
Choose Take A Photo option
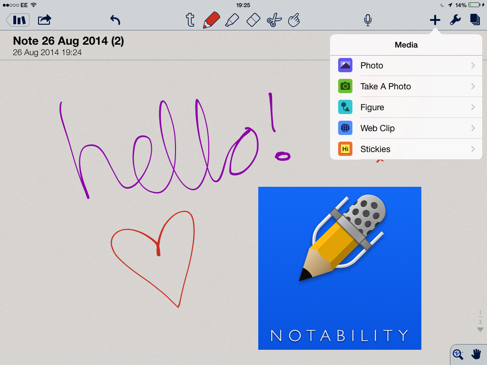(406, 86)
